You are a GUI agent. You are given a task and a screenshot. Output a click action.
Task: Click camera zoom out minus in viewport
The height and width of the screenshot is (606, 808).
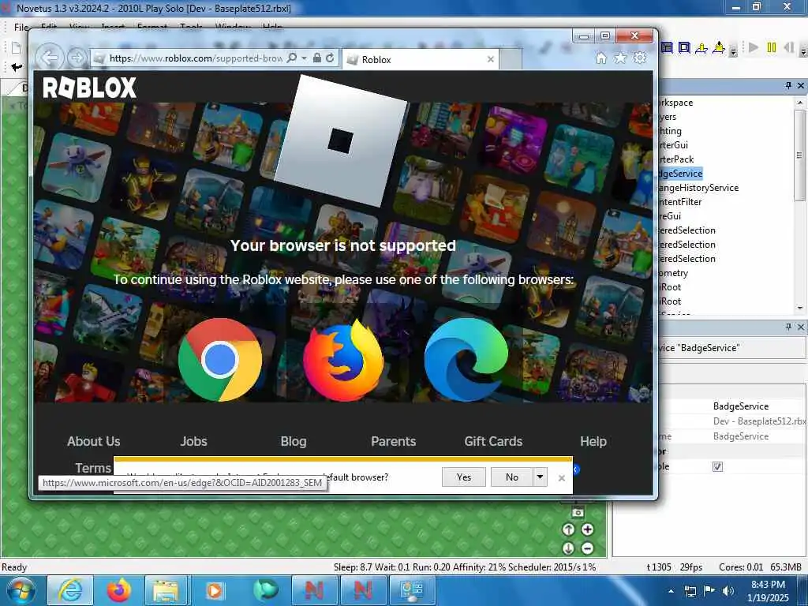pos(587,548)
